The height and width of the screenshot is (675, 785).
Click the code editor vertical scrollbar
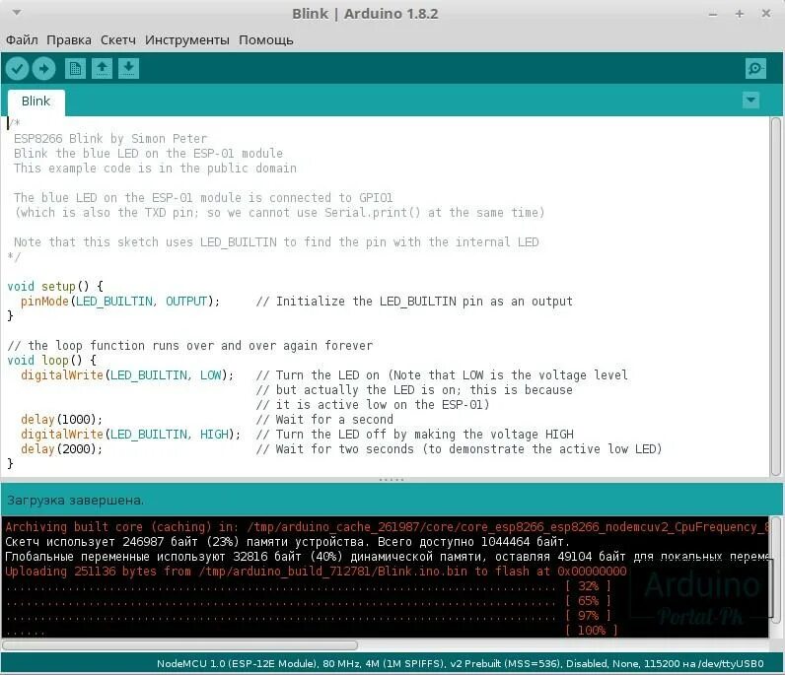point(775,297)
